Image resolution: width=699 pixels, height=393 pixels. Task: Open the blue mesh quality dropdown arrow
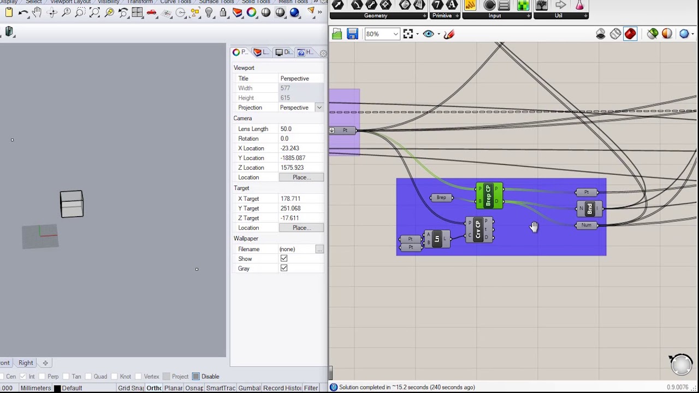tap(694, 34)
